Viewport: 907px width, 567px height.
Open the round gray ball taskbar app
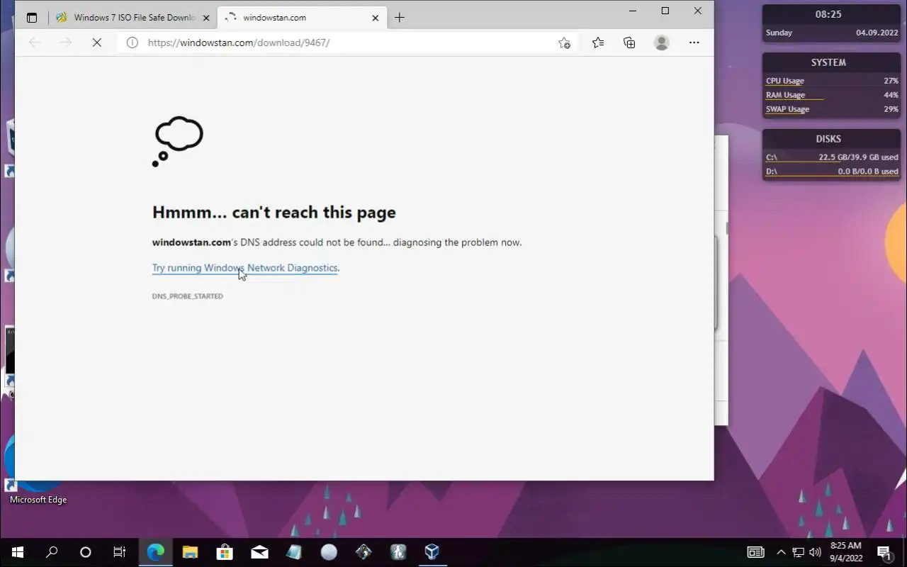[x=329, y=552]
